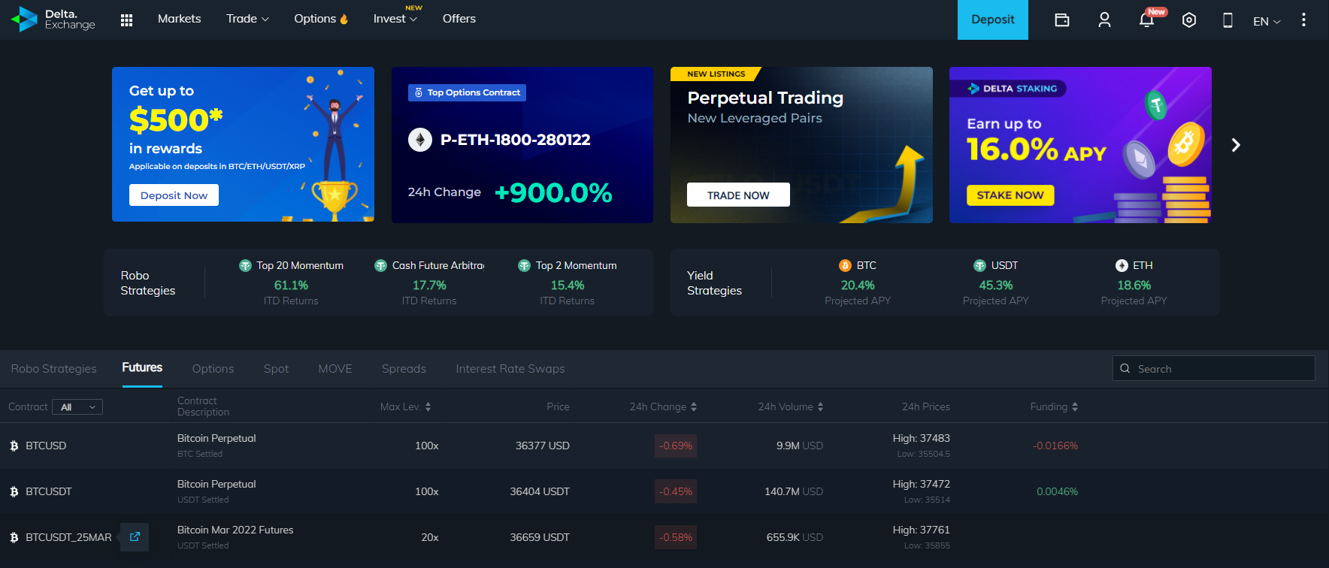
Task: Click the fire icon next to Options
Action: click(x=344, y=19)
